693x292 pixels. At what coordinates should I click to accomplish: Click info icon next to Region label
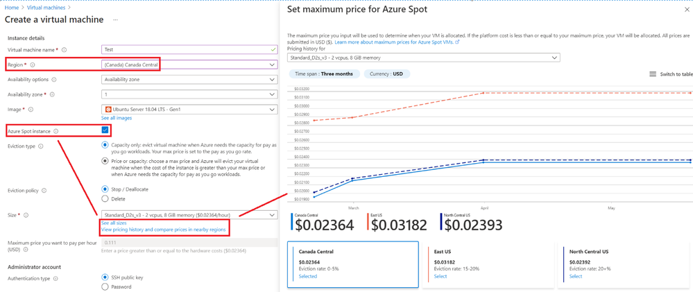pos(33,65)
